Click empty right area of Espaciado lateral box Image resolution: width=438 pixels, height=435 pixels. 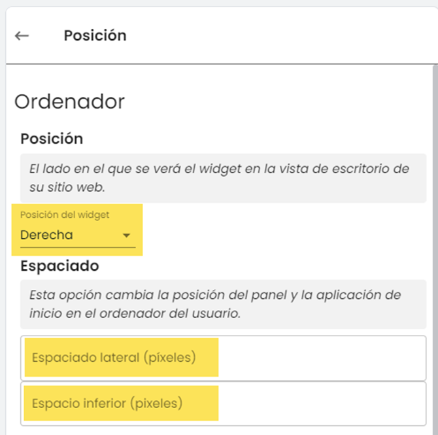point(327,358)
